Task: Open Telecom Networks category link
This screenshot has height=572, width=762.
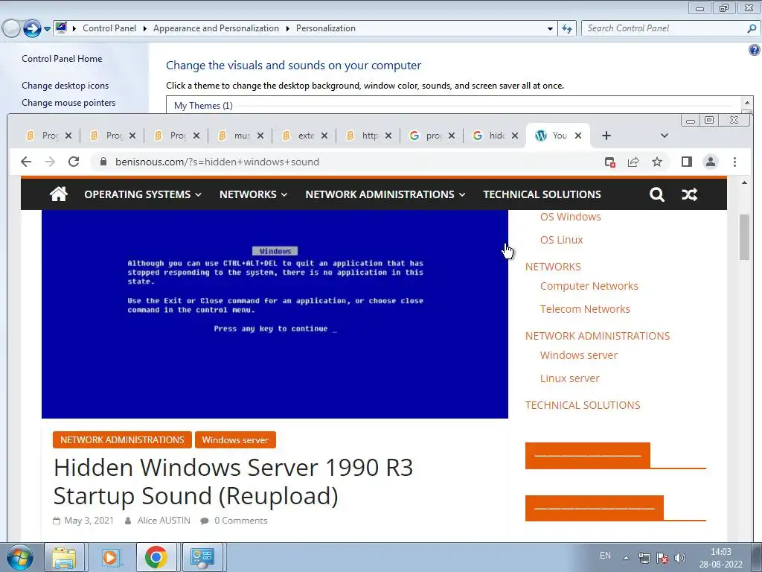Action: (585, 309)
